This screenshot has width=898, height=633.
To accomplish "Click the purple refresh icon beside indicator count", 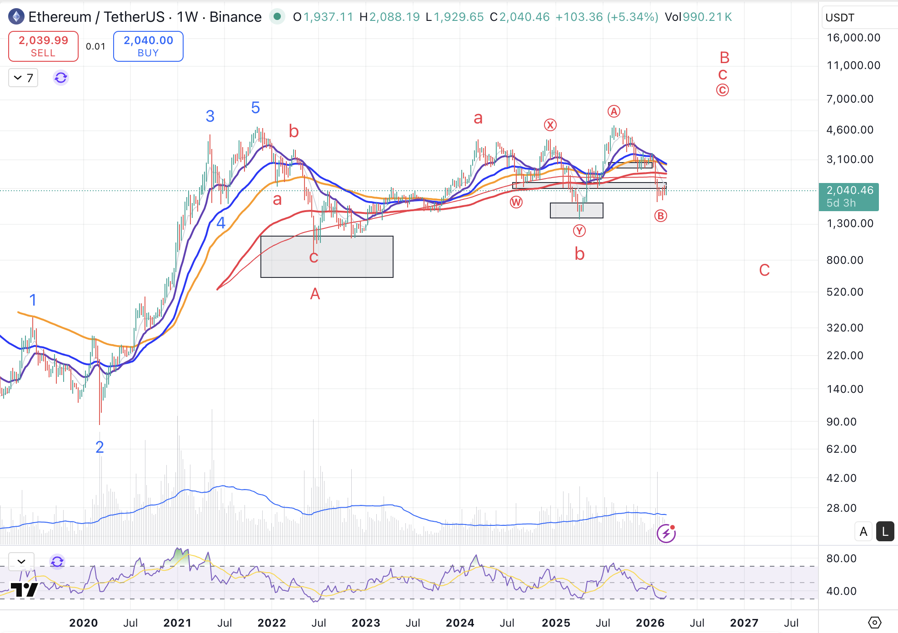I will [x=61, y=78].
